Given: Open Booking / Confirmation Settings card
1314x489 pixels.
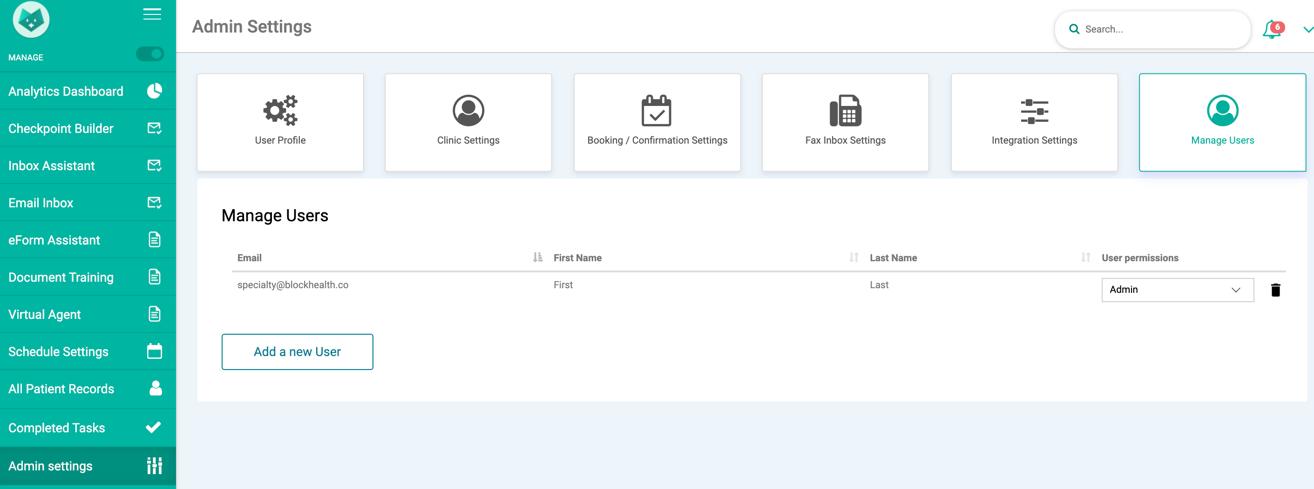Looking at the screenshot, I should click(x=657, y=122).
